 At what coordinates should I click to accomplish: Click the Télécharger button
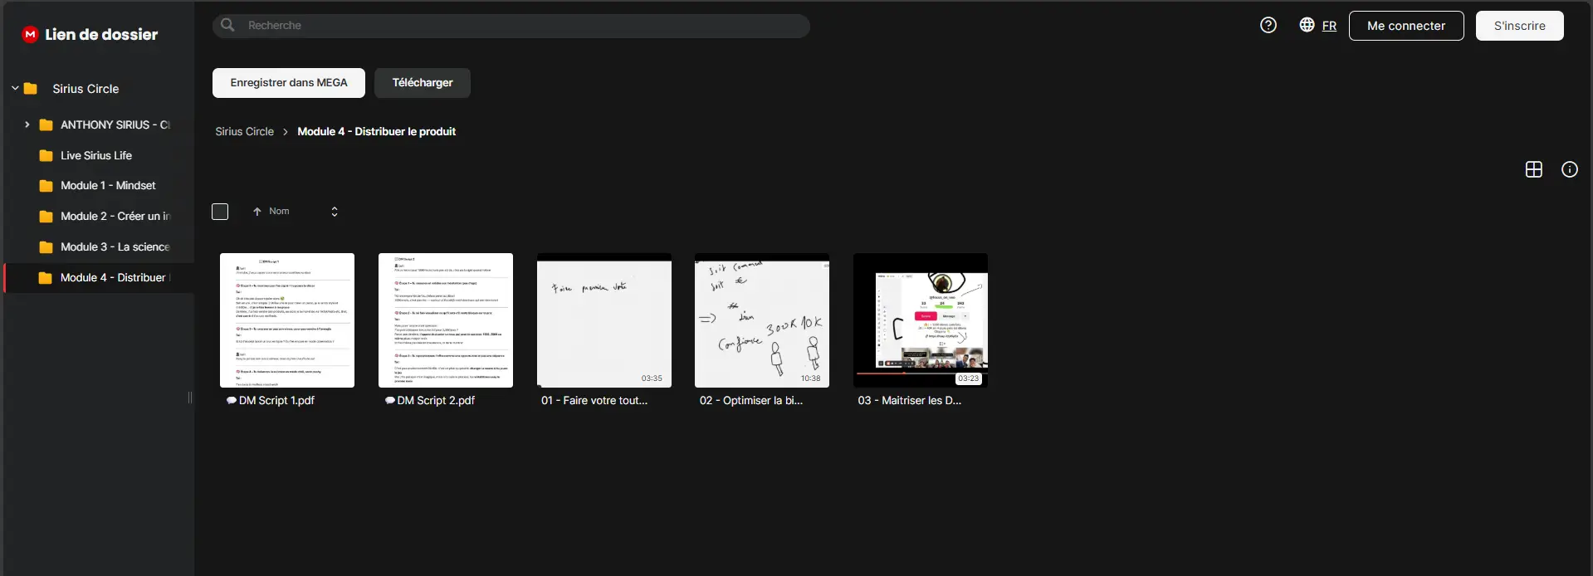[x=423, y=83]
